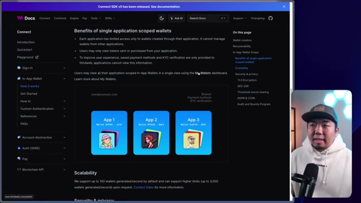This screenshot has height=203, width=361.
Task: Click the App 3 wallet card
Action: (x=193, y=133)
